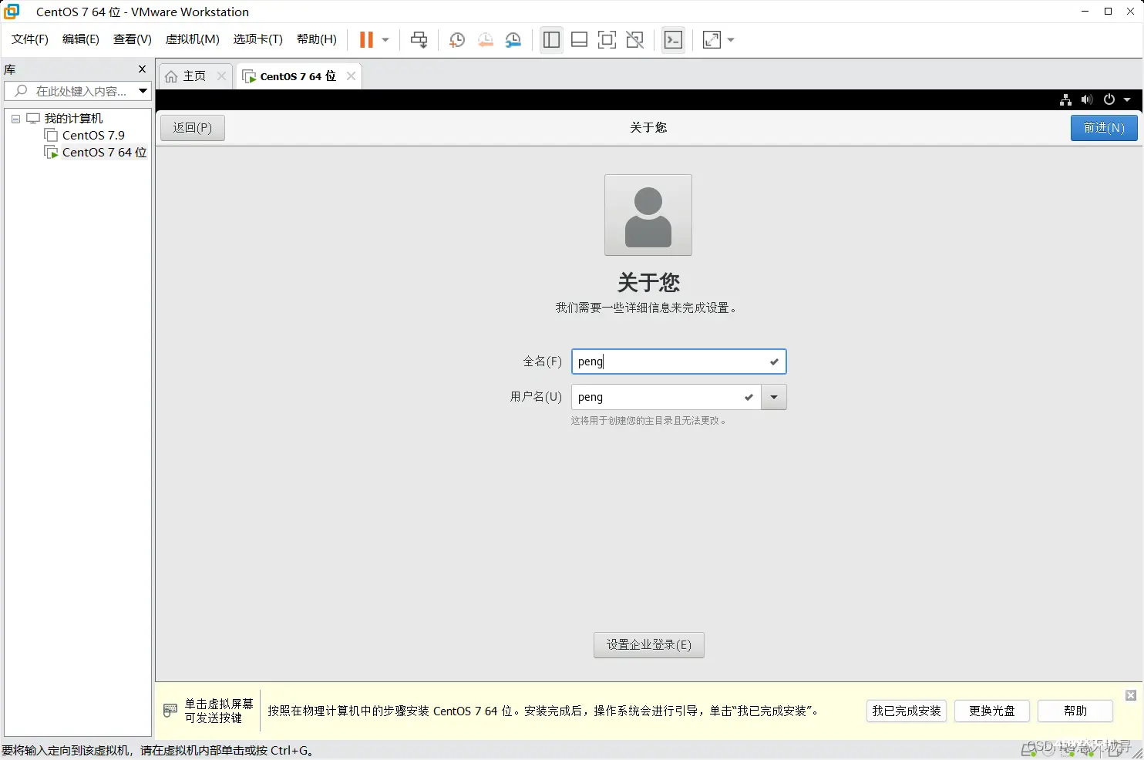
Task: Click the guest volume speaker icon
Action: tap(1087, 99)
